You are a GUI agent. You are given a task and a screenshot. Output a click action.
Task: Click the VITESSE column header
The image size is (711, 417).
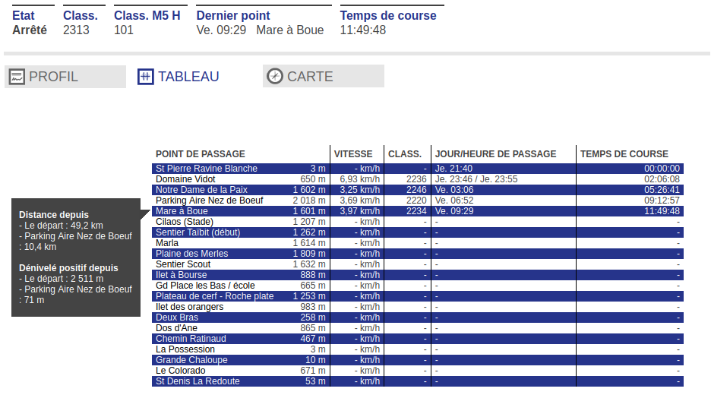pyautogui.click(x=353, y=153)
